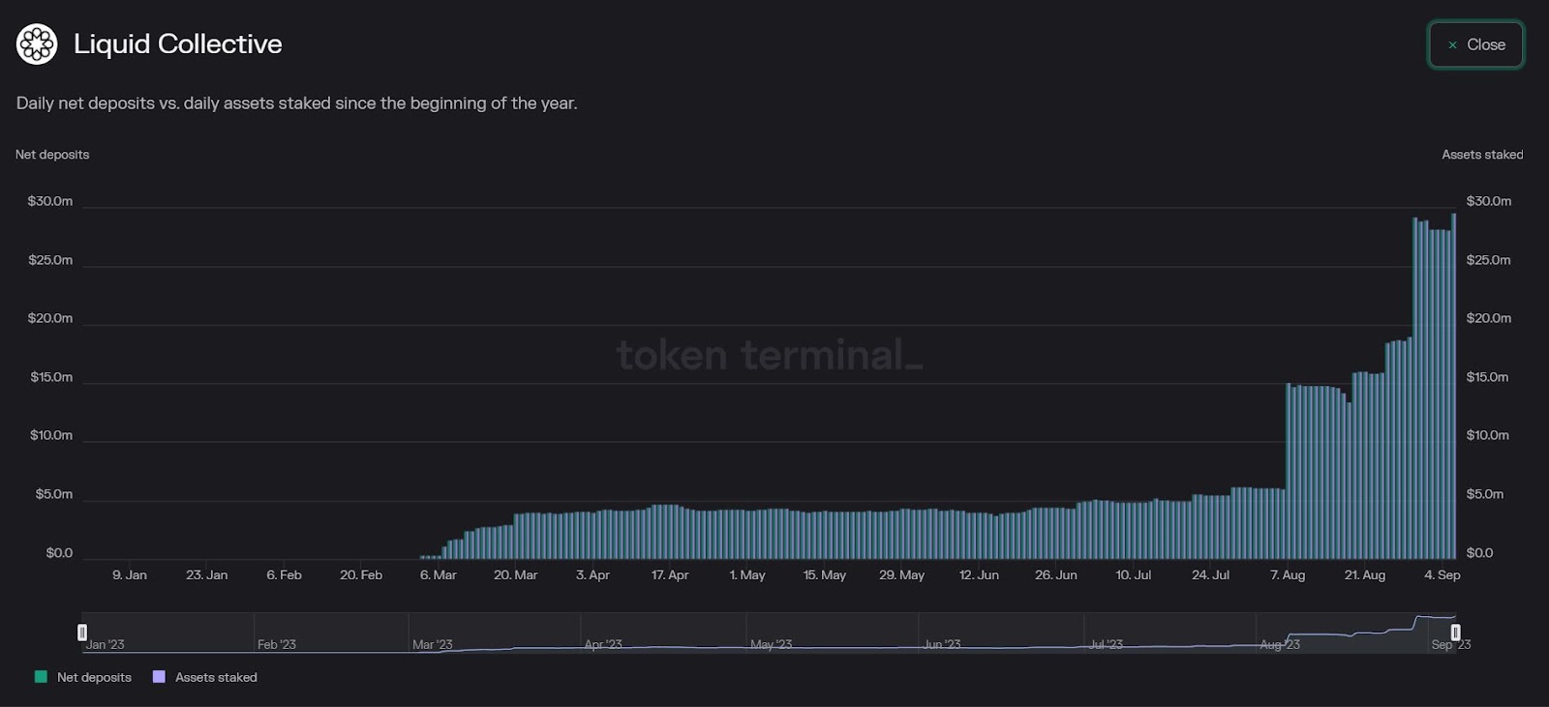
Task: Click the 15. May date label
Action: click(825, 575)
